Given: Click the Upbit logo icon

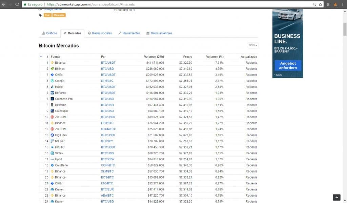Looking at the screenshot, I should [x=52, y=159].
